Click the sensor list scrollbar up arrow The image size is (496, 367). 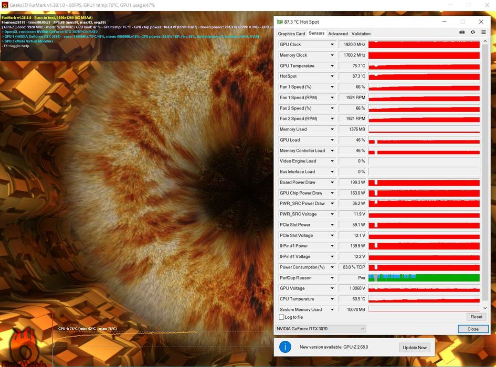pos(485,41)
